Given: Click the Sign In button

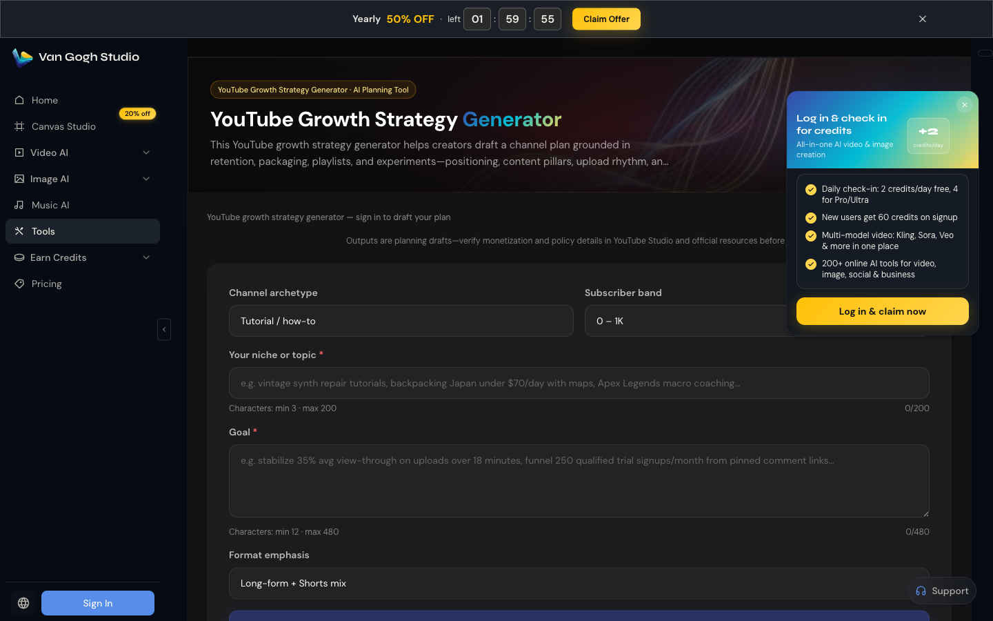Looking at the screenshot, I should tap(98, 603).
